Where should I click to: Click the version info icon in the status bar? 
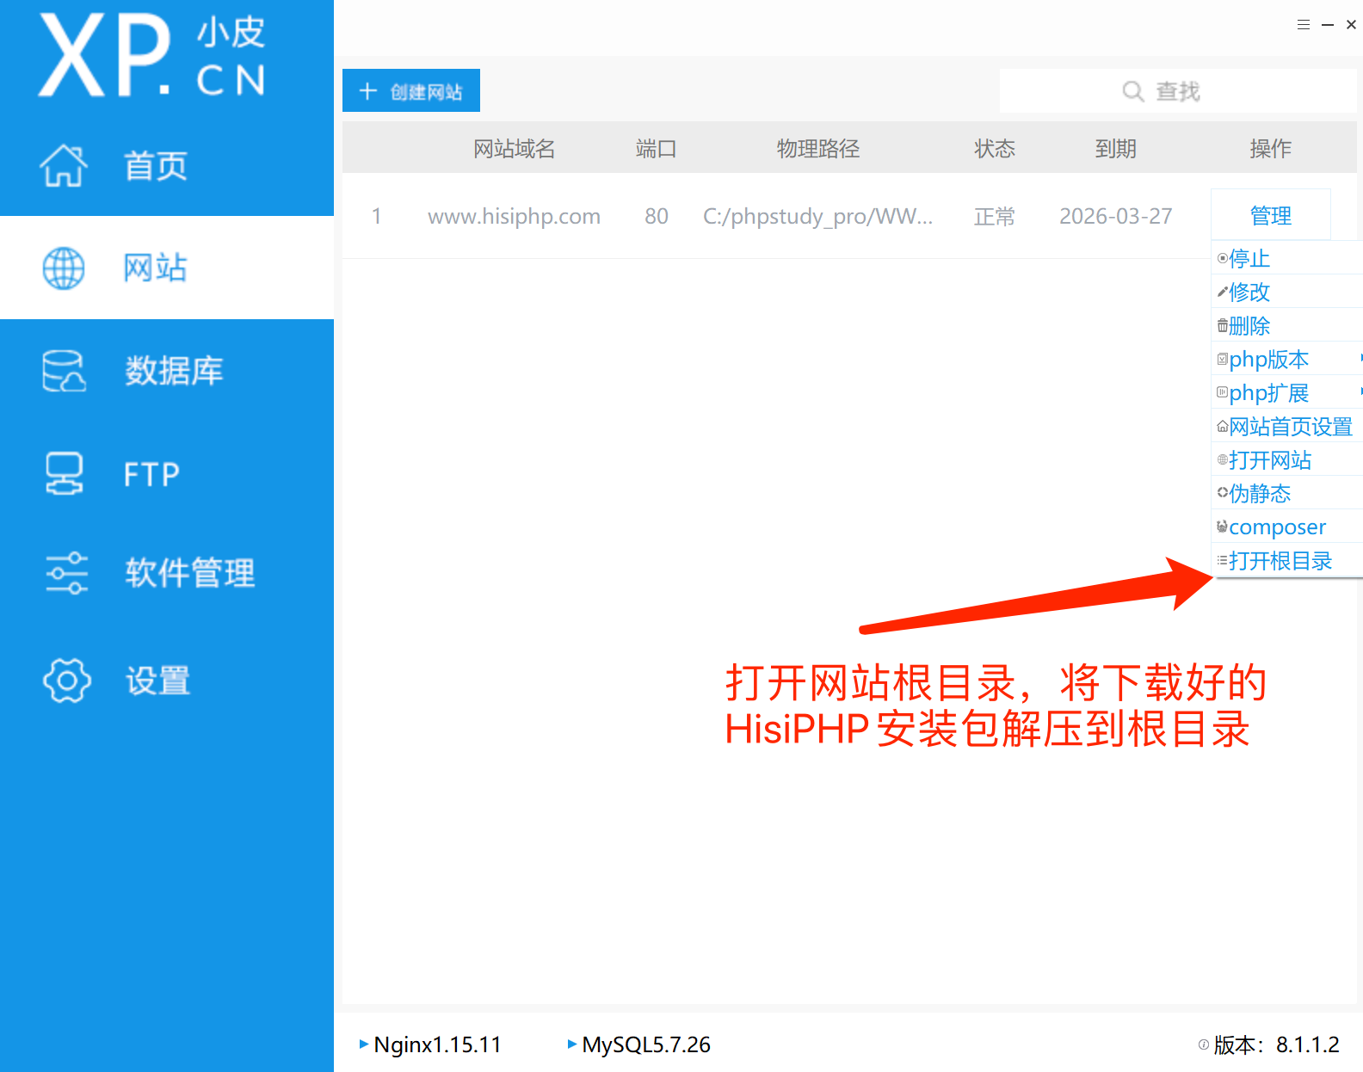pyautogui.click(x=1204, y=1044)
